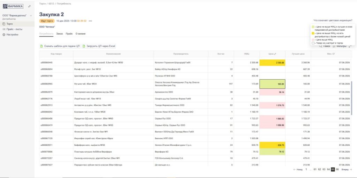The image size is (357, 178).
Task: Switch to the Прайс tab
Action: pyautogui.click(x=69, y=34)
